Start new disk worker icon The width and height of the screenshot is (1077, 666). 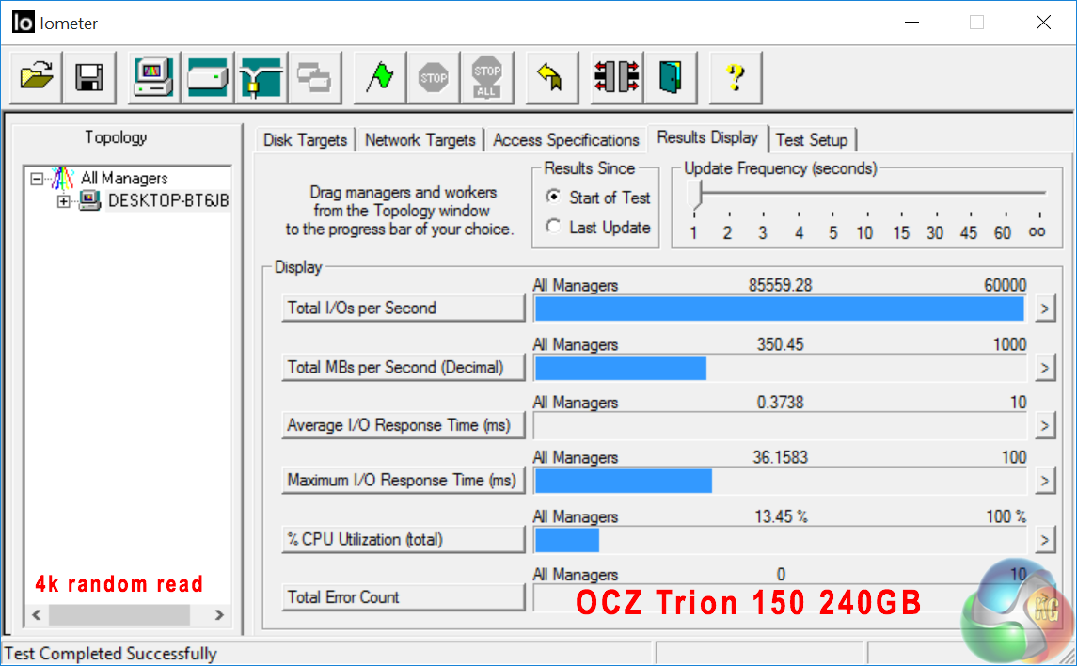pos(208,77)
